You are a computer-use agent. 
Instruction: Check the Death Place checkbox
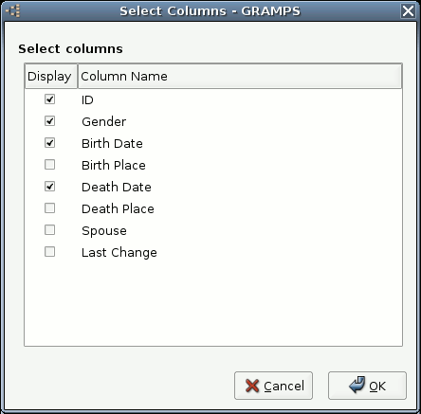point(49,208)
